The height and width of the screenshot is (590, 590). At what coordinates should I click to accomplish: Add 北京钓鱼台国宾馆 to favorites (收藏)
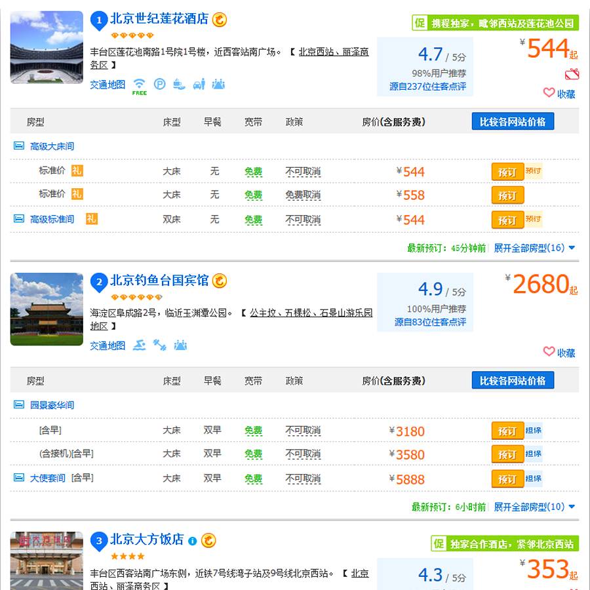pos(559,352)
